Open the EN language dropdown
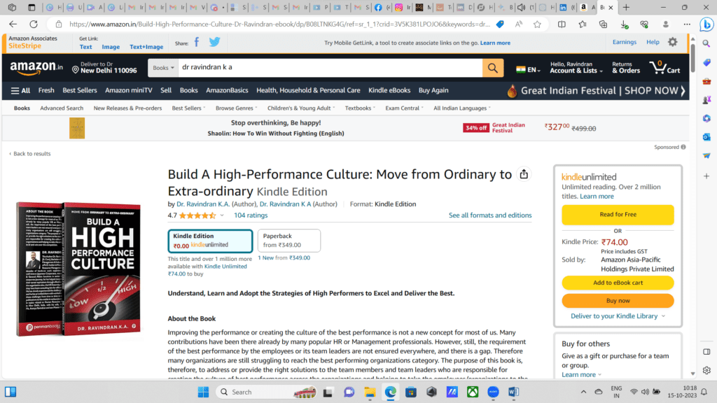Image resolution: width=717 pixels, height=403 pixels. [528, 70]
